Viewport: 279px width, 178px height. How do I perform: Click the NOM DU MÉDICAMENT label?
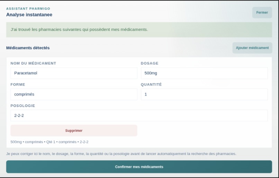33,63
